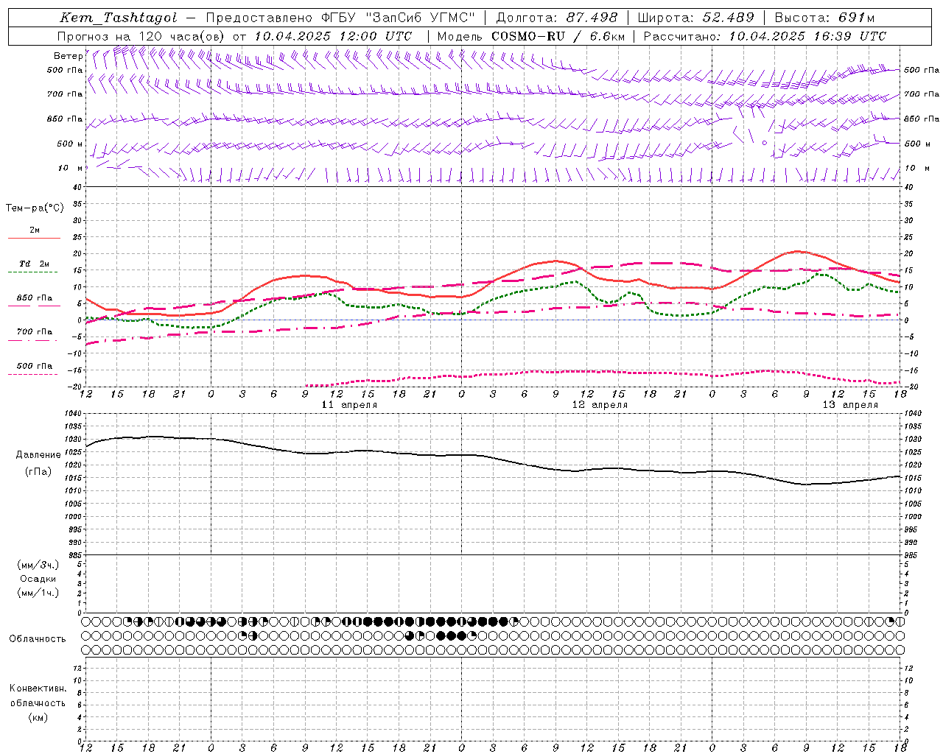Click the Модель COSMO-RU / 6.6км text
Viewport: 943px width, 754px height.
pos(530,36)
